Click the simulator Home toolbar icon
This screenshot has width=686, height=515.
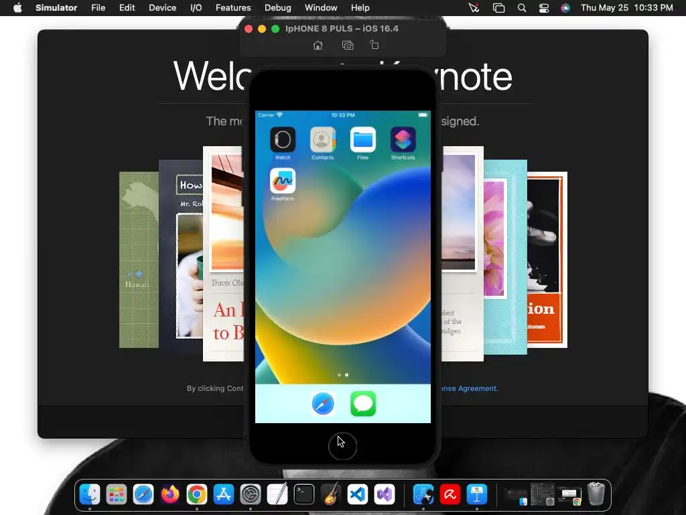(x=318, y=45)
